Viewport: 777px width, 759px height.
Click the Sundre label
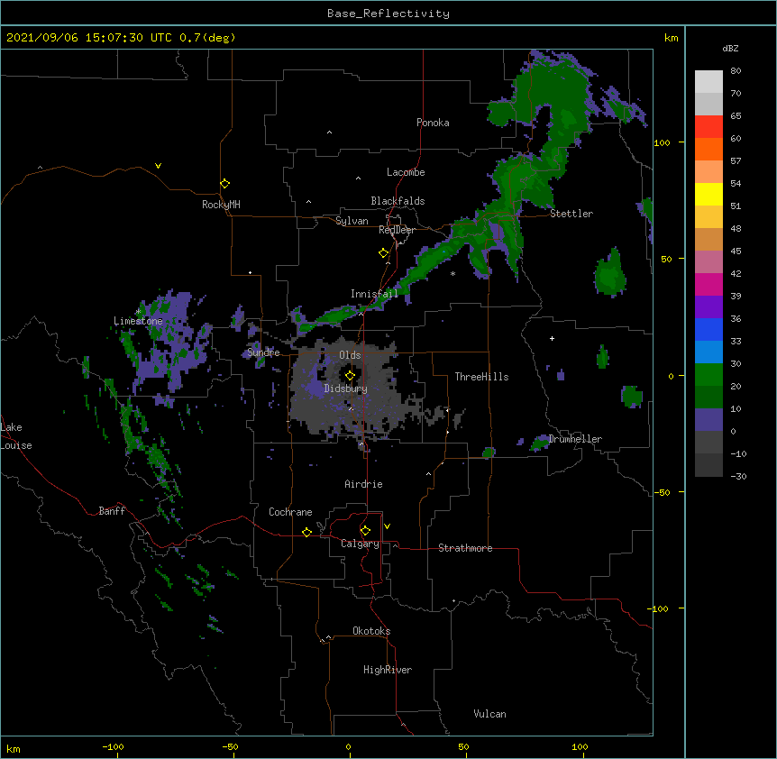(x=263, y=352)
